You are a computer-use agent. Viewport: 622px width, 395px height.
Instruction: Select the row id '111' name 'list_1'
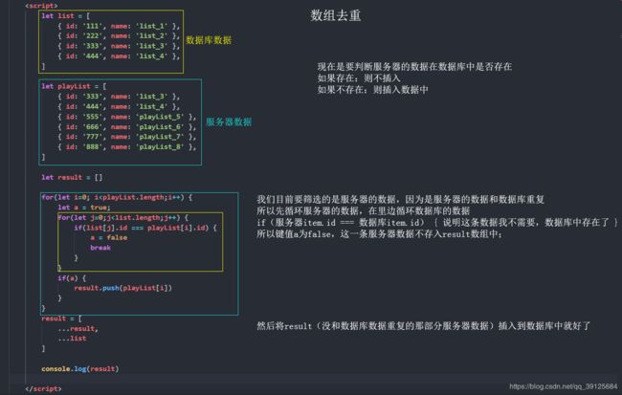(x=119, y=26)
